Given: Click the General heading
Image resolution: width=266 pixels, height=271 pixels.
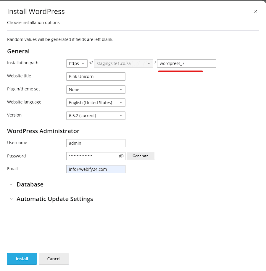Looking at the screenshot, I should click(x=18, y=51).
